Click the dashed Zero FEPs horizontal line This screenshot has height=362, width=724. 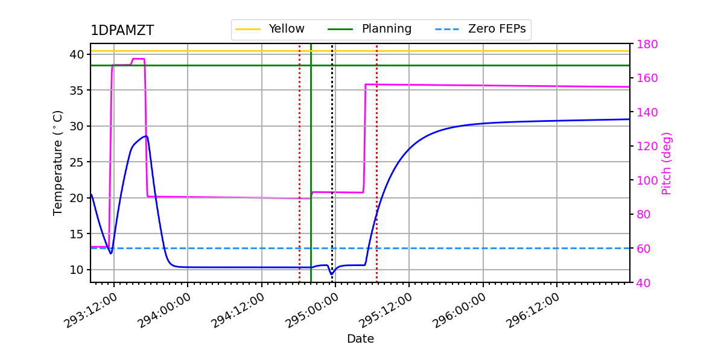pos(360,248)
